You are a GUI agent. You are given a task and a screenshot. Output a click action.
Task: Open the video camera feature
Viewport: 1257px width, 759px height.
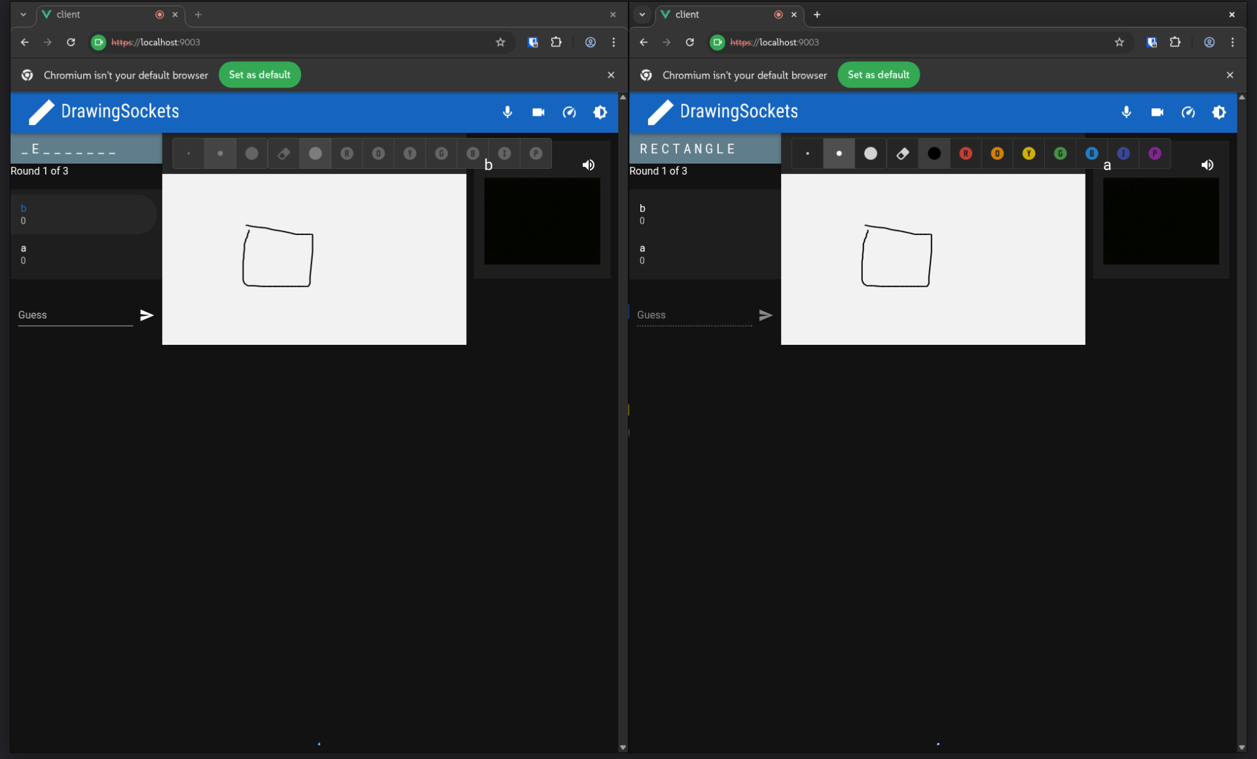pyautogui.click(x=1157, y=113)
